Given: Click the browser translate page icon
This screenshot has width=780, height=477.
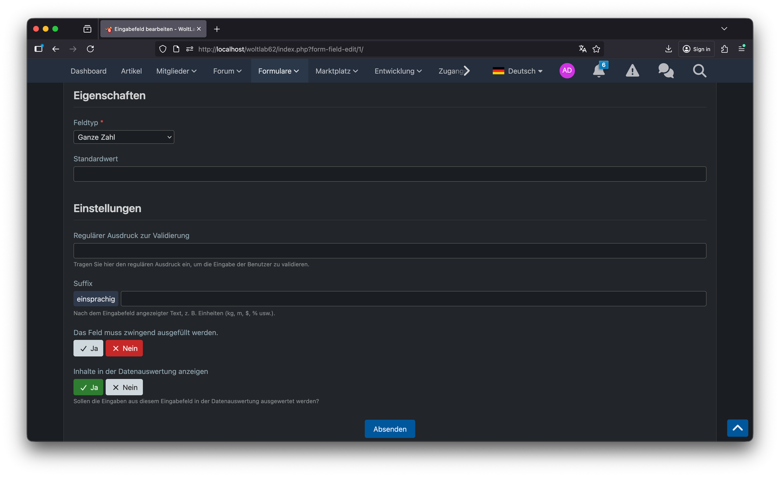Looking at the screenshot, I should point(583,49).
